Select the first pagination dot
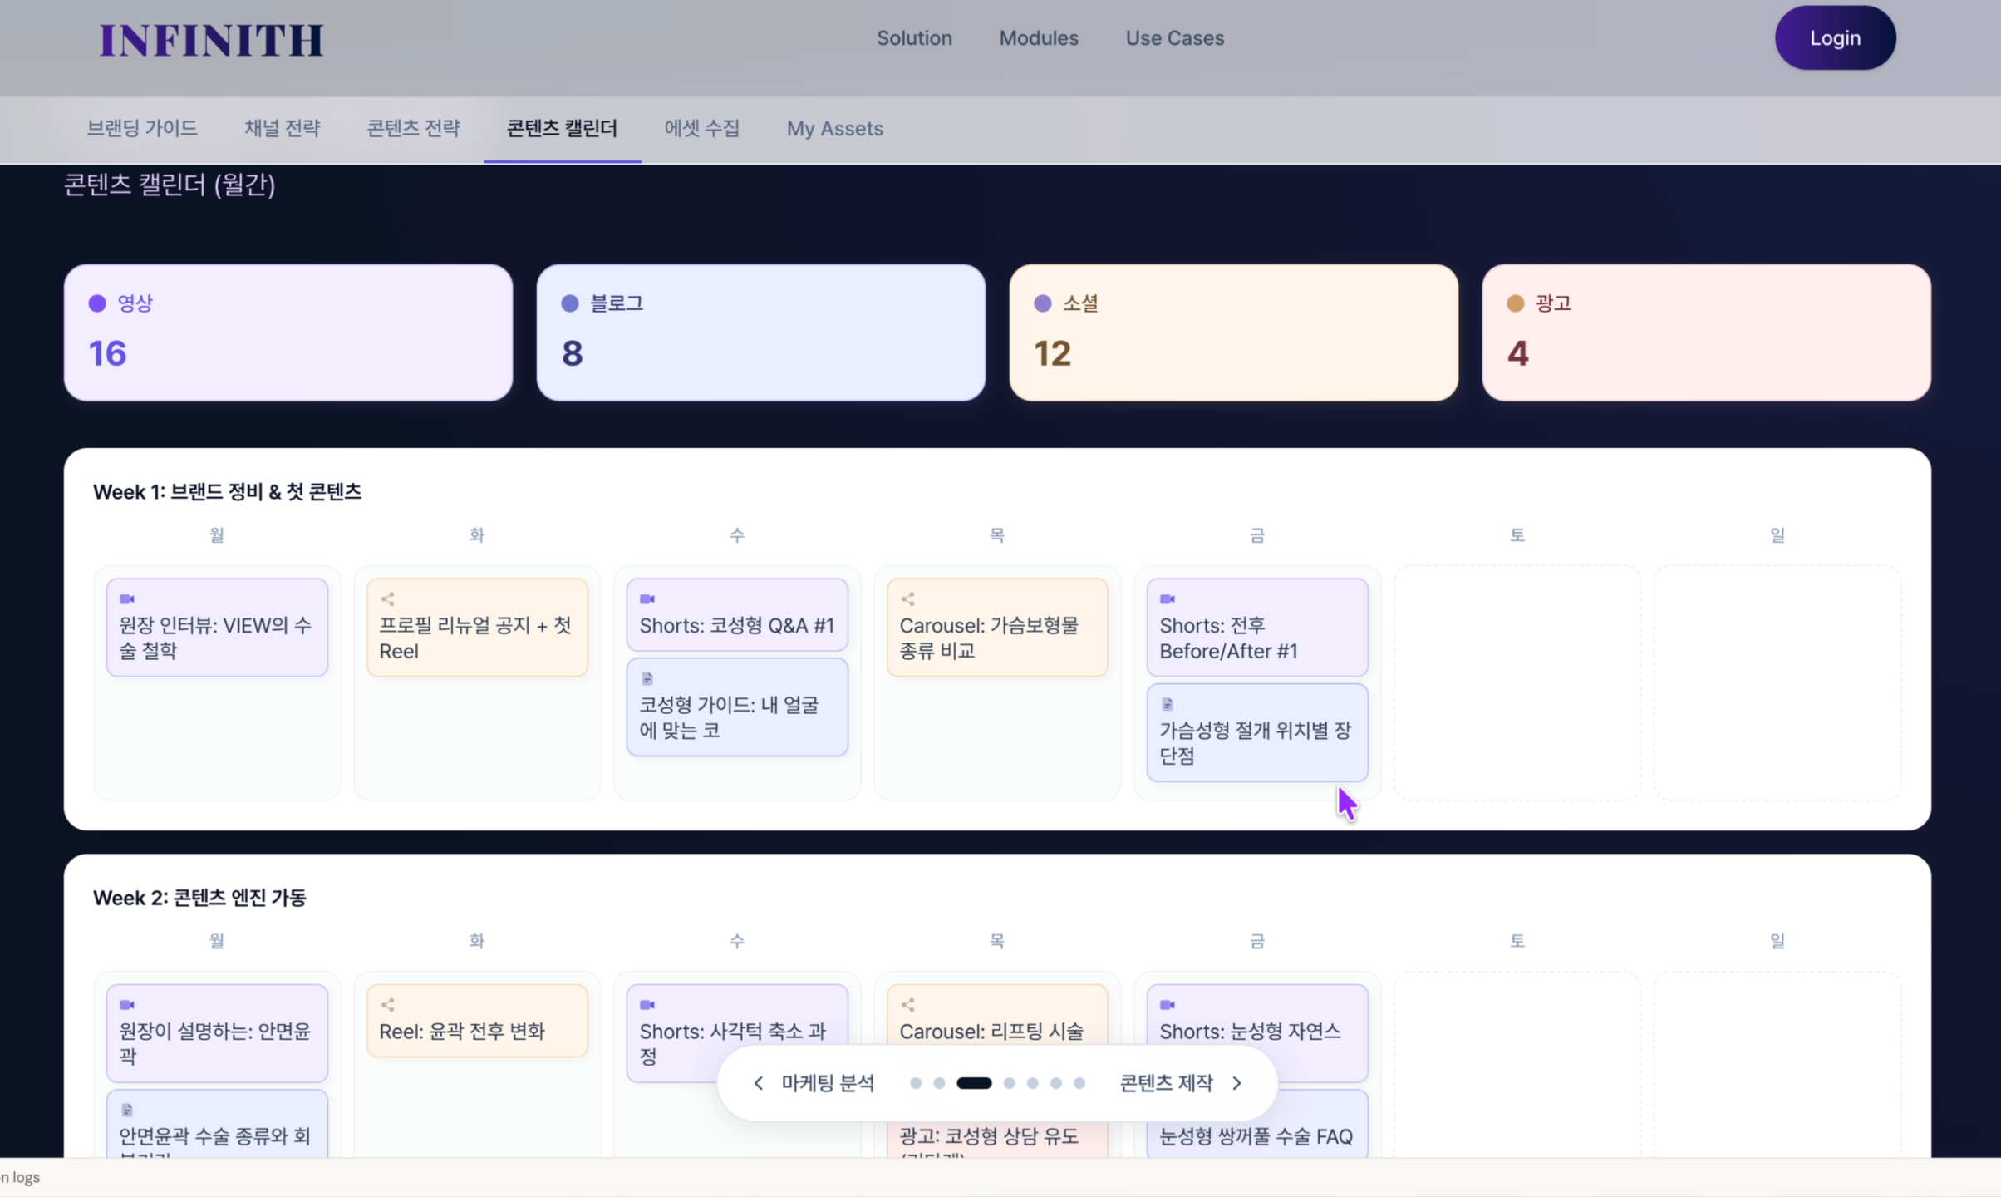Image resolution: width=2001 pixels, height=1197 pixels. (915, 1082)
